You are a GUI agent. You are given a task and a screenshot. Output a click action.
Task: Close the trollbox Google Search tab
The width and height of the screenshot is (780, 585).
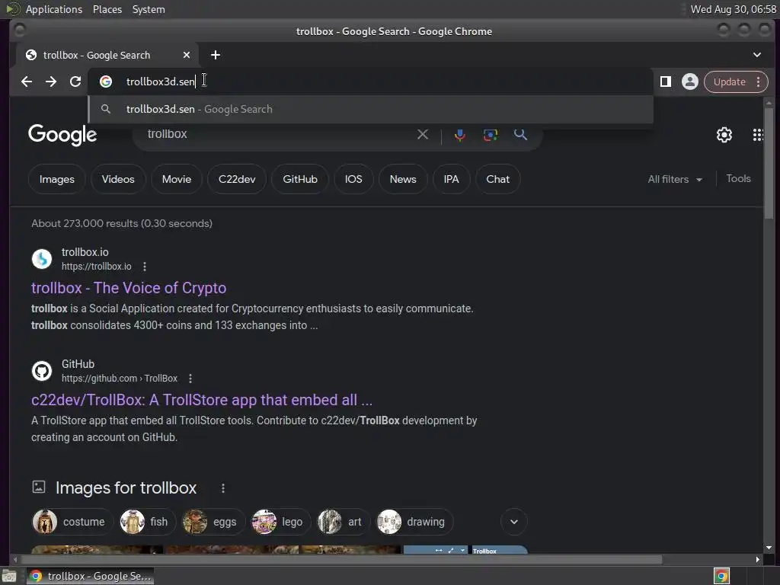(x=187, y=55)
